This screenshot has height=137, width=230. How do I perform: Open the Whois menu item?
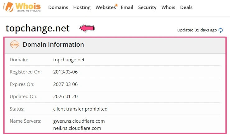(168, 7)
